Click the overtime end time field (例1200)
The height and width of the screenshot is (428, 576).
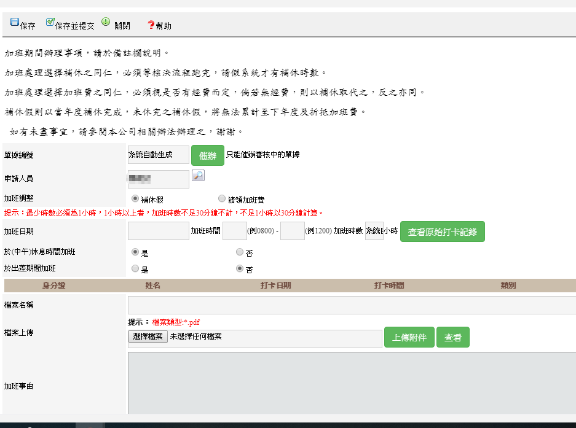click(x=292, y=232)
